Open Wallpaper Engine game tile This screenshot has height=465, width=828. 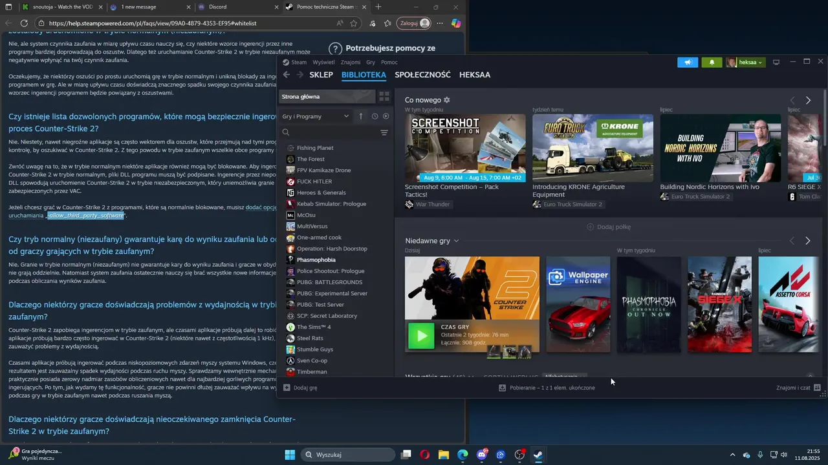[x=578, y=304]
